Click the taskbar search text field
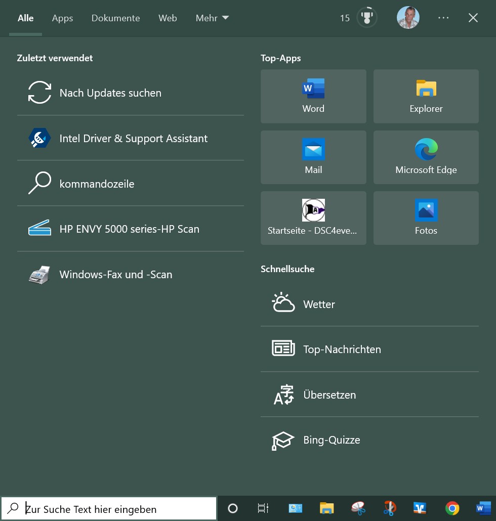Image resolution: width=496 pixels, height=521 pixels. tap(109, 508)
